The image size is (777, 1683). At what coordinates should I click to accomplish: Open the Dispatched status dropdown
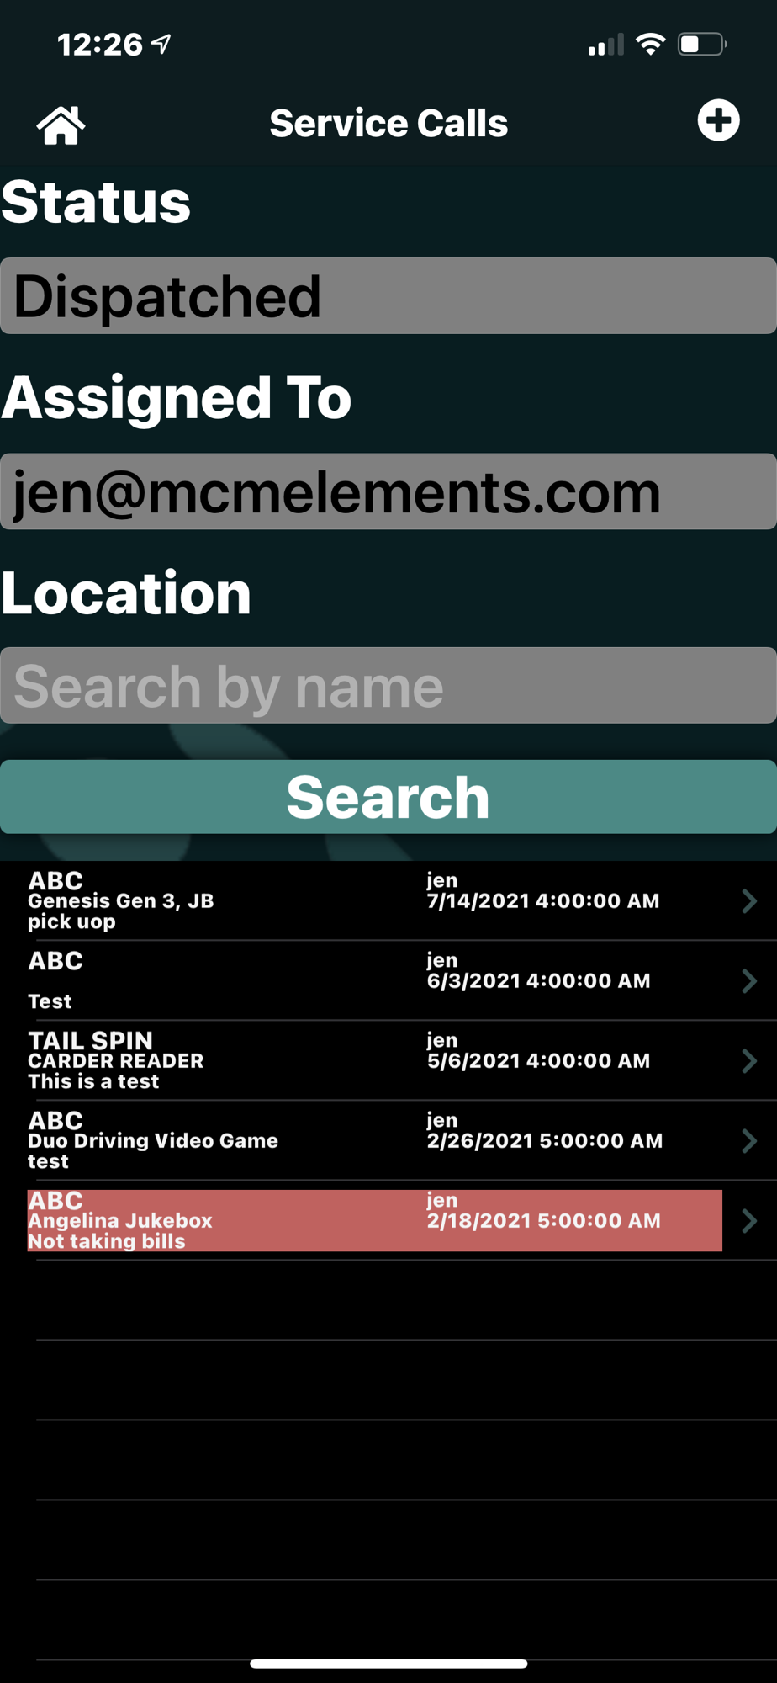pos(388,296)
